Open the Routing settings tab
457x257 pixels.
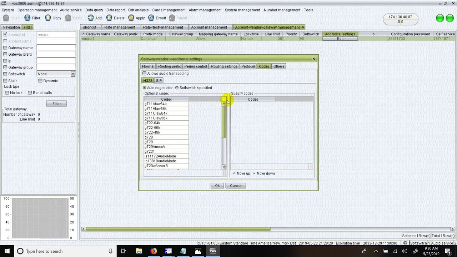pyautogui.click(x=224, y=66)
